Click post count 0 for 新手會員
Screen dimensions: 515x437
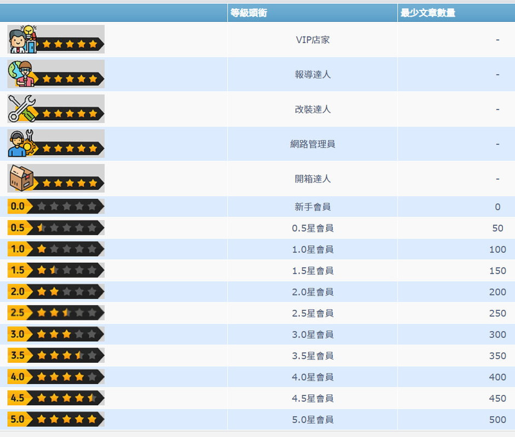(497, 207)
